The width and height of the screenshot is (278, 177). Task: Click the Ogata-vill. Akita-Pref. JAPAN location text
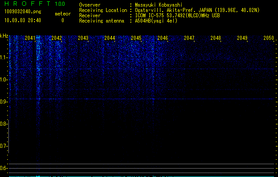click(x=197, y=10)
